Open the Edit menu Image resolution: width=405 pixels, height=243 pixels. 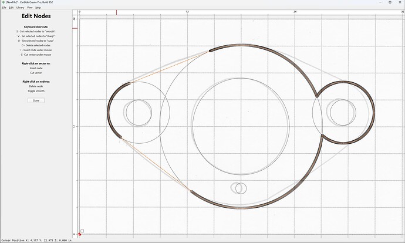(x=11, y=8)
